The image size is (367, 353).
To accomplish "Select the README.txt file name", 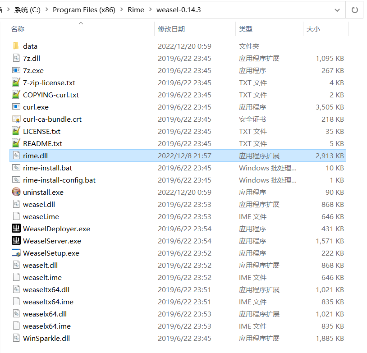I will (42, 143).
